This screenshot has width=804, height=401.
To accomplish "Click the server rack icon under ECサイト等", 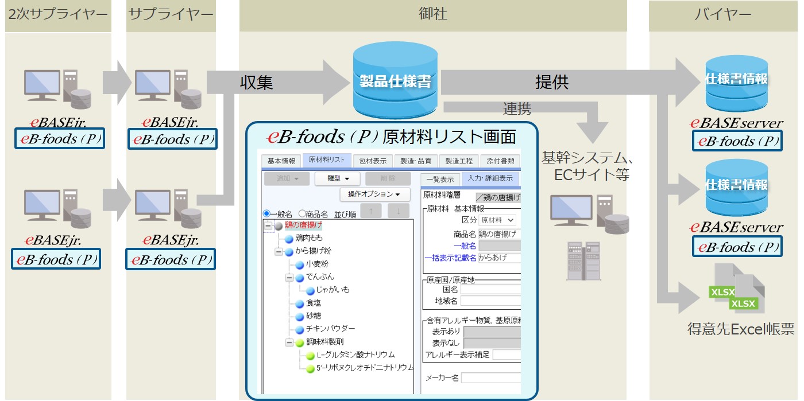I will [x=578, y=261].
